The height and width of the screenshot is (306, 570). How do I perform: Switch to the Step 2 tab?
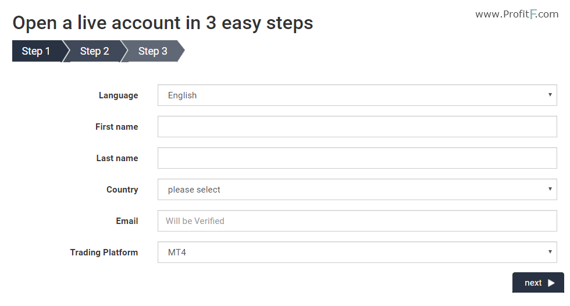click(x=94, y=51)
